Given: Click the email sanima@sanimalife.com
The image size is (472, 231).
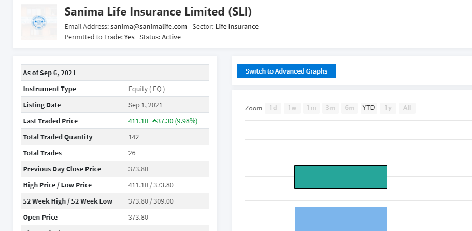Looking at the screenshot, I should pyautogui.click(x=149, y=26).
